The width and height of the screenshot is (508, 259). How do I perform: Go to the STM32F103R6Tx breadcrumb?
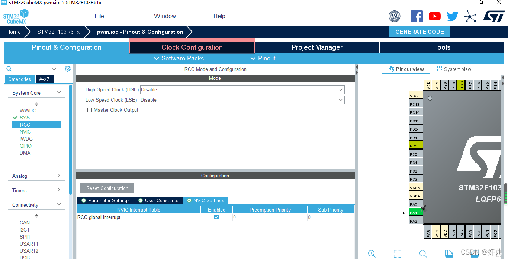pyautogui.click(x=58, y=32)
